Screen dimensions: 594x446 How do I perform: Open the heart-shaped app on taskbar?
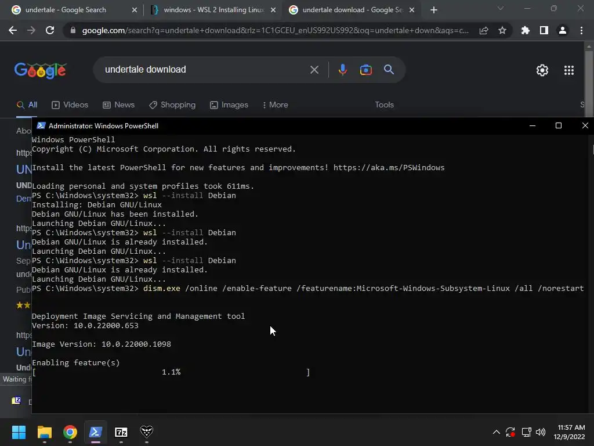[147, 431]
